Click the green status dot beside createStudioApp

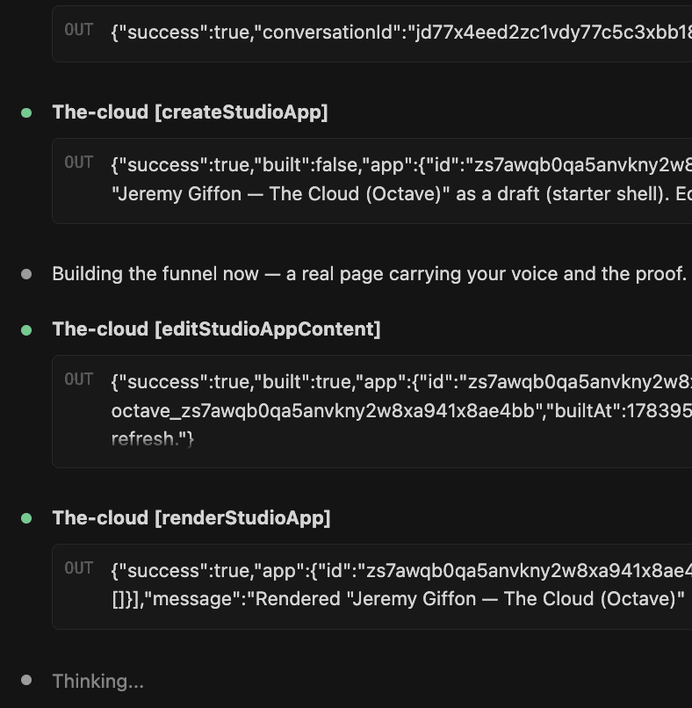26,113
